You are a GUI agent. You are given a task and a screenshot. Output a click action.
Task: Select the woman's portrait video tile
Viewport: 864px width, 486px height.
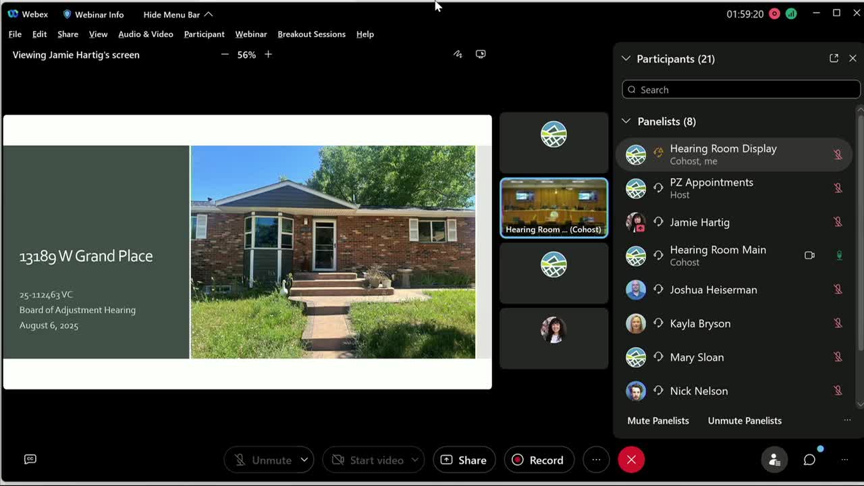coord(553,338)
